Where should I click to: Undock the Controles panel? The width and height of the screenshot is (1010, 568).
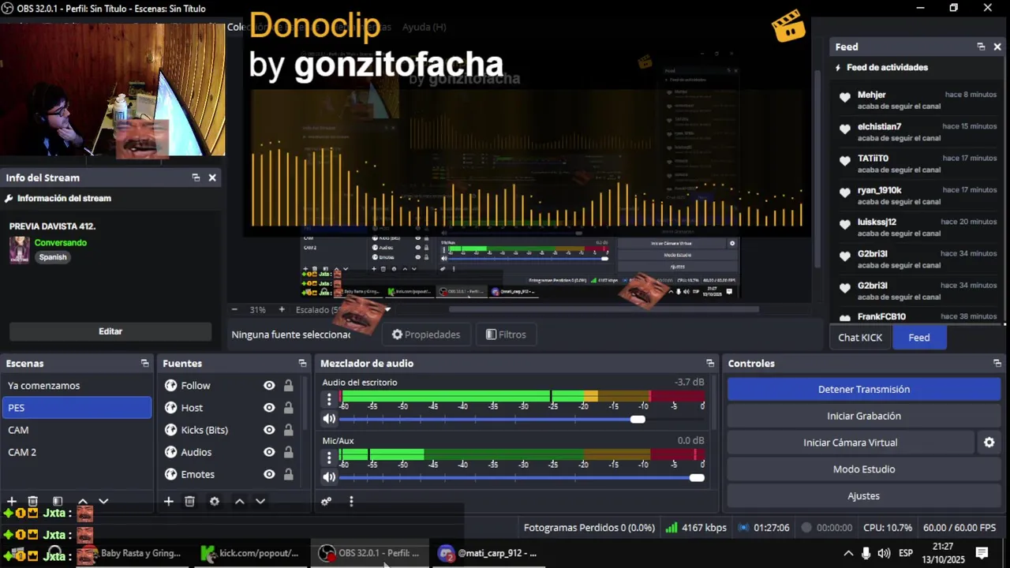[997, 363]
